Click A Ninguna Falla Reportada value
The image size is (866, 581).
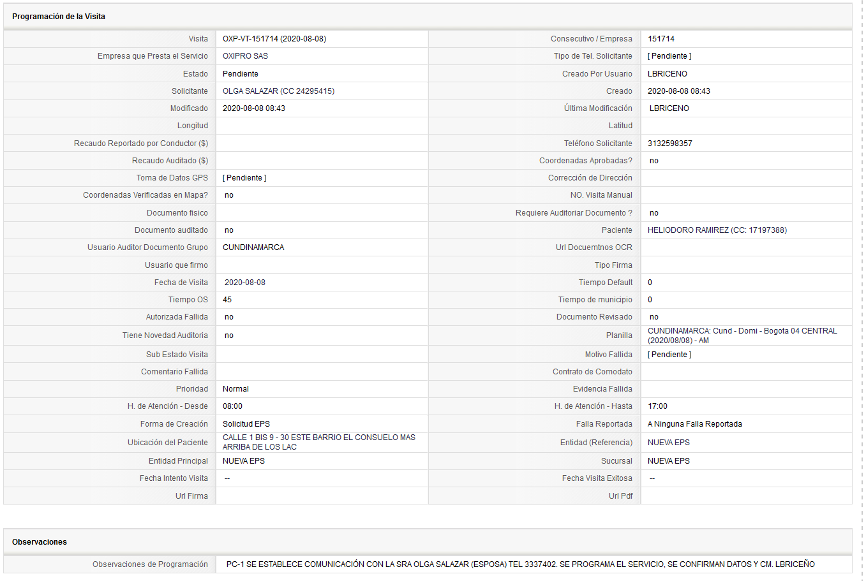695,424
